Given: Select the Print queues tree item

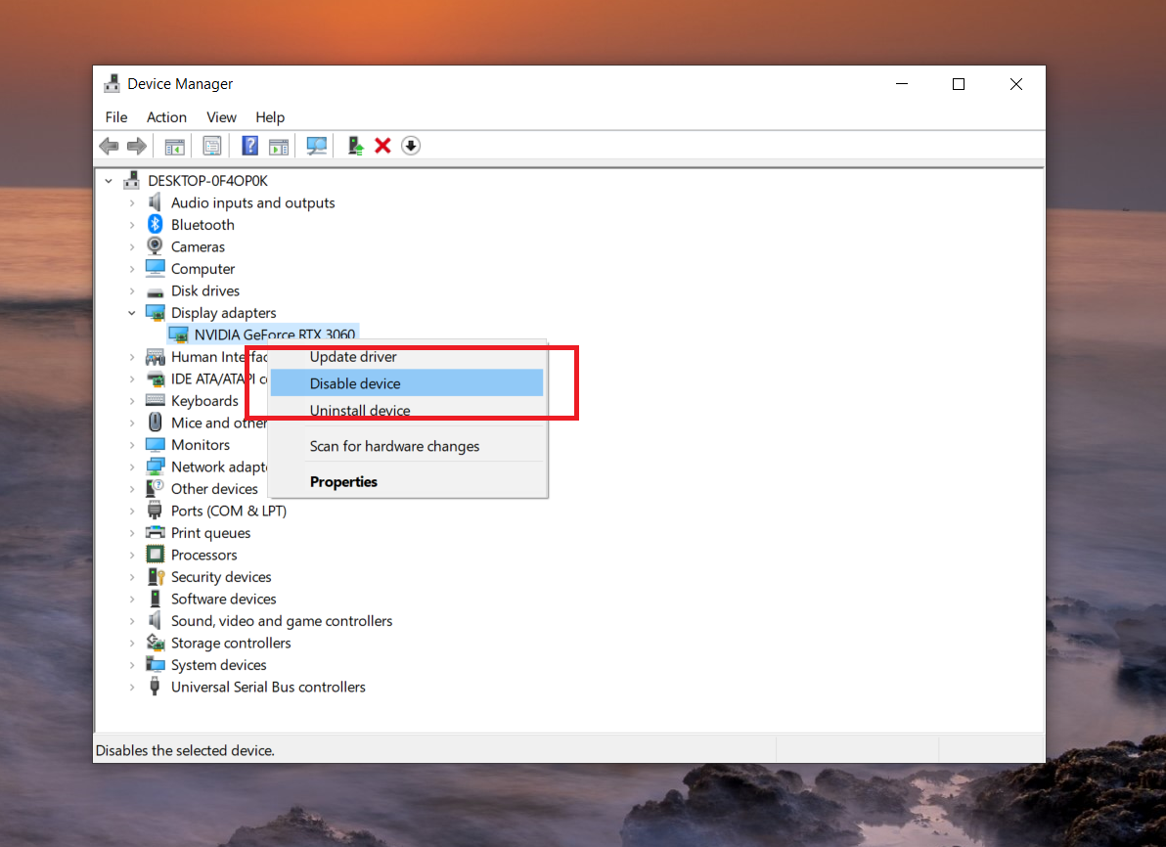Looking at the screenshot, I should pyautogui.click(x=210, y=533).
